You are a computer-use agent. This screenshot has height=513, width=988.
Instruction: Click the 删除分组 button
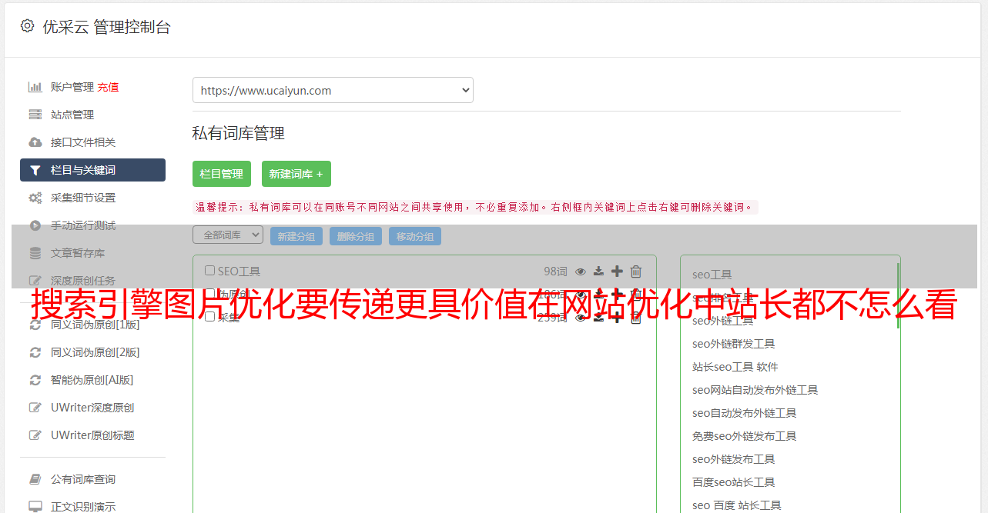click(x=356, y=236)
